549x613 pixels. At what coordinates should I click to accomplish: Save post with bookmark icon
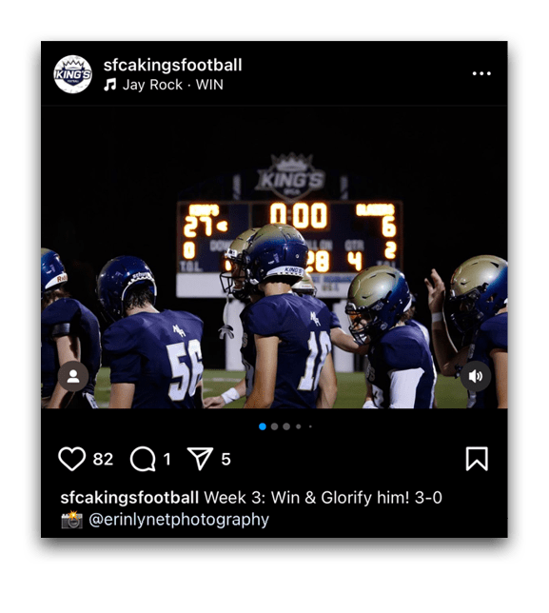(477, 459)
